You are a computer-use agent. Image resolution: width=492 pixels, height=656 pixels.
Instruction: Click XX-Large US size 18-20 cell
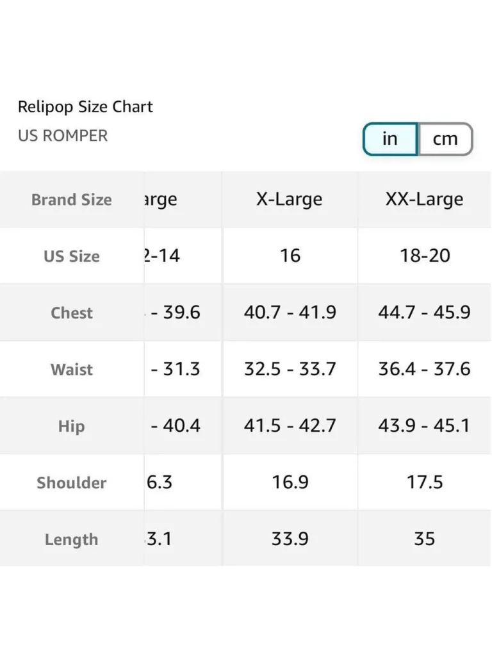pos(425,256)
